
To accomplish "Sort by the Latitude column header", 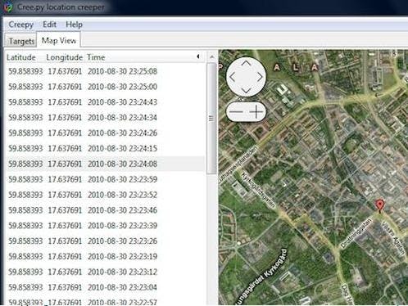I will [21, 57].
